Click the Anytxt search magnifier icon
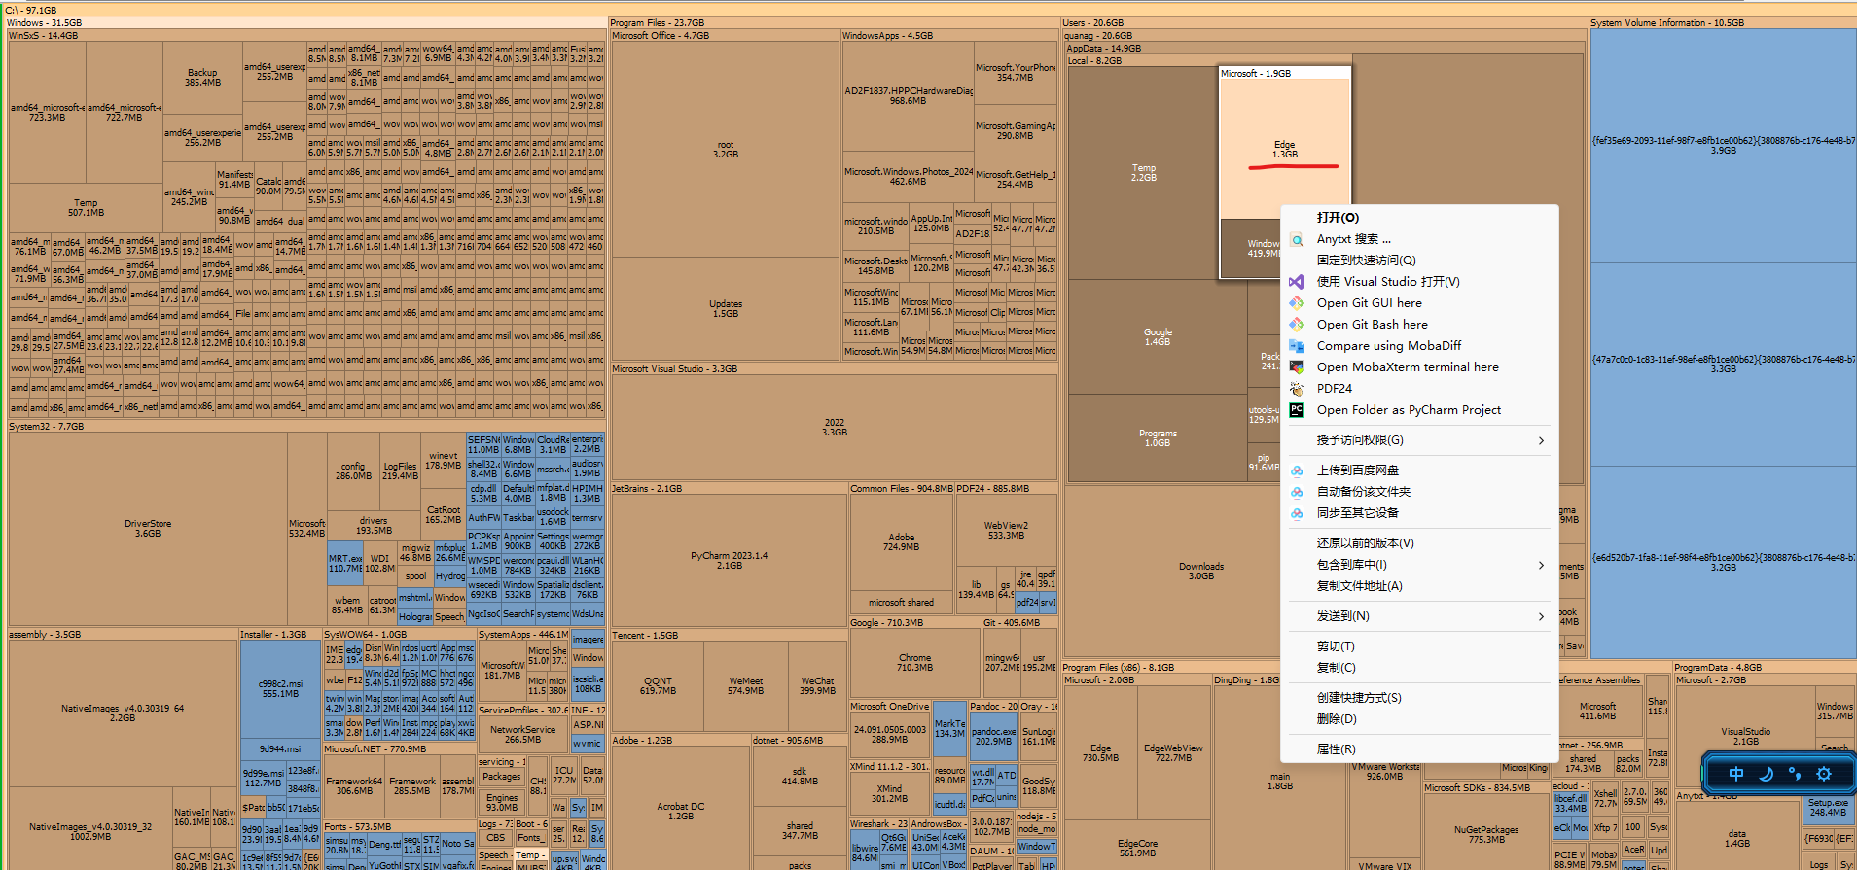Viewport: 1857px width, 870px height. [1297, 239]
